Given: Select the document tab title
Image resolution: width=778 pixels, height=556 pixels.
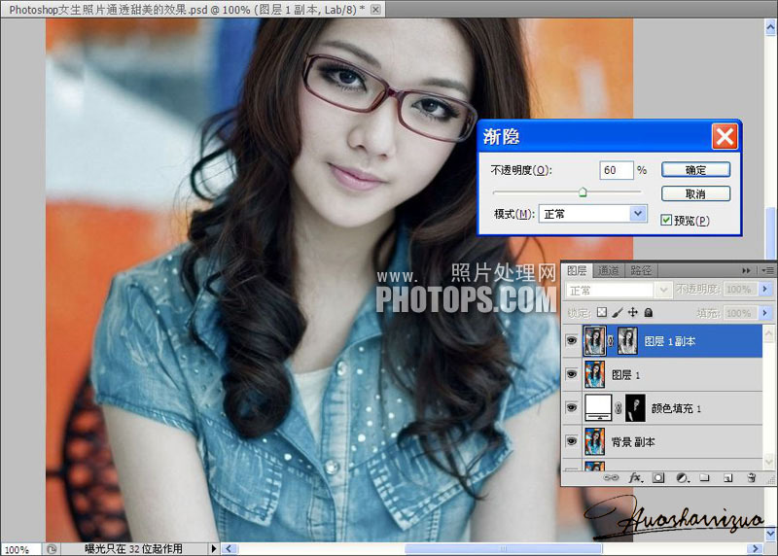Looking at the screenshot, I should (187, 10).
